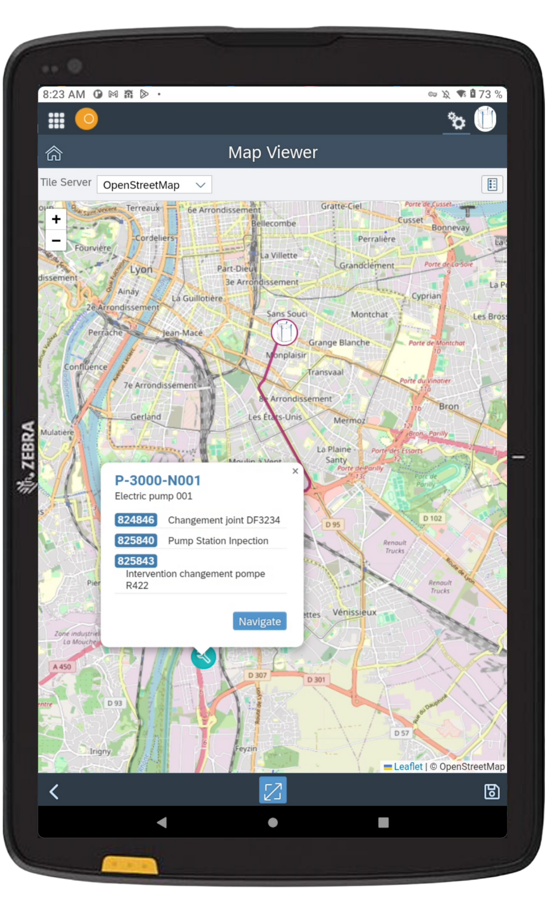Open the apps grid menu

[56, 120]
